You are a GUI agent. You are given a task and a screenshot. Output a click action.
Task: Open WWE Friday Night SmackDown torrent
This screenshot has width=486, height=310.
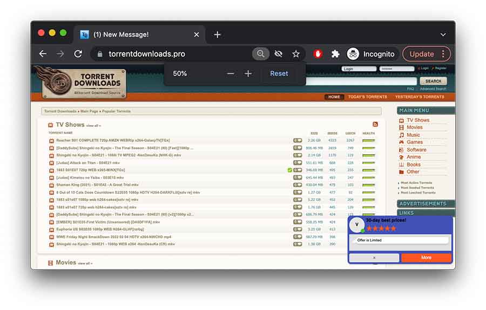[114, 237]
